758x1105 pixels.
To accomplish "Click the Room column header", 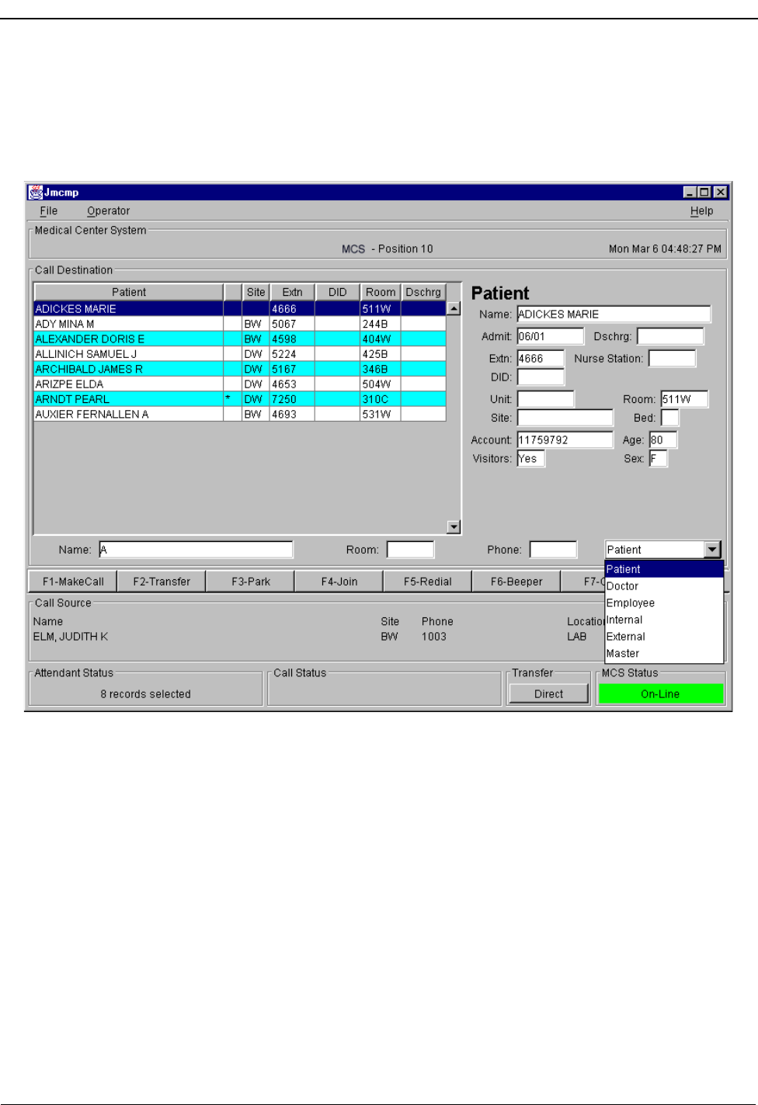I will [381, 292].
